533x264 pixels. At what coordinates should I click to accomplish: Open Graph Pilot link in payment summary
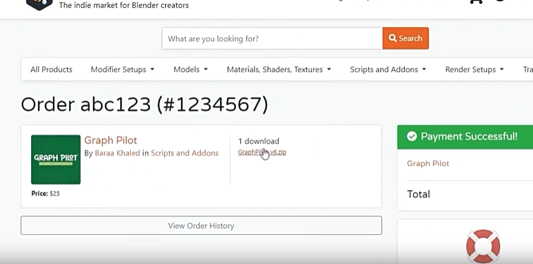(428, 163)
